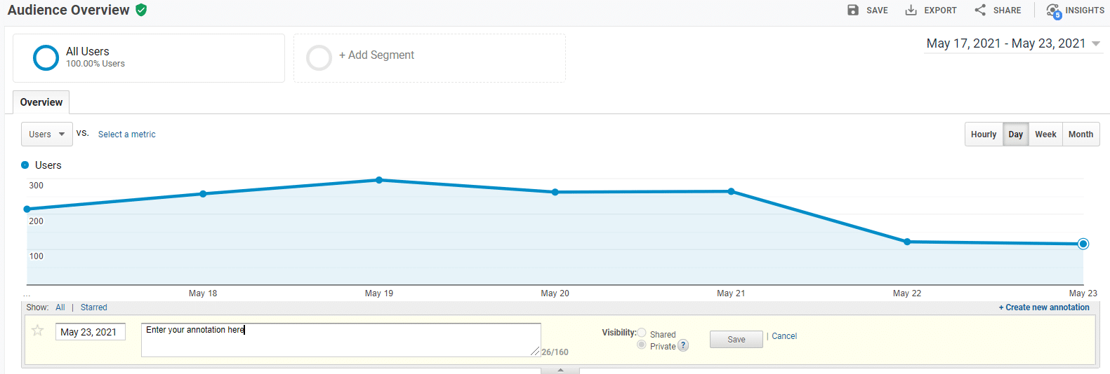This screenshot has width=1110, height=374.
Task: Expand the date range picker
Action: click(x=1095, y=43)
